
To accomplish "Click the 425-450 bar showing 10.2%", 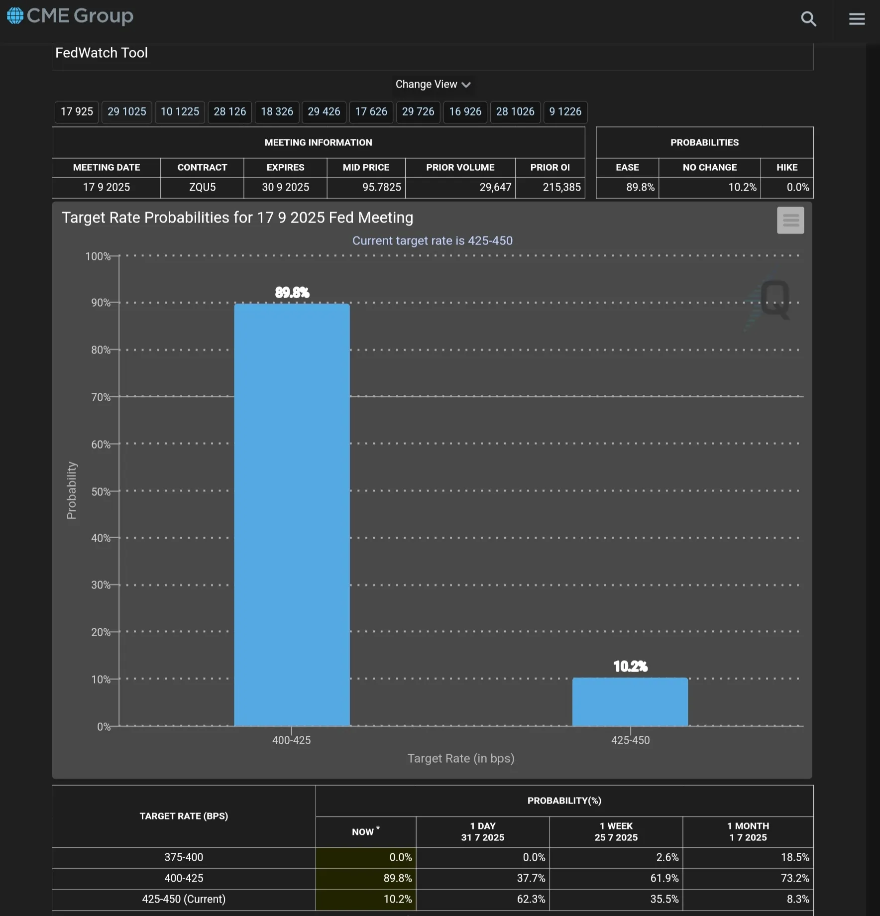I will (630, 702).
